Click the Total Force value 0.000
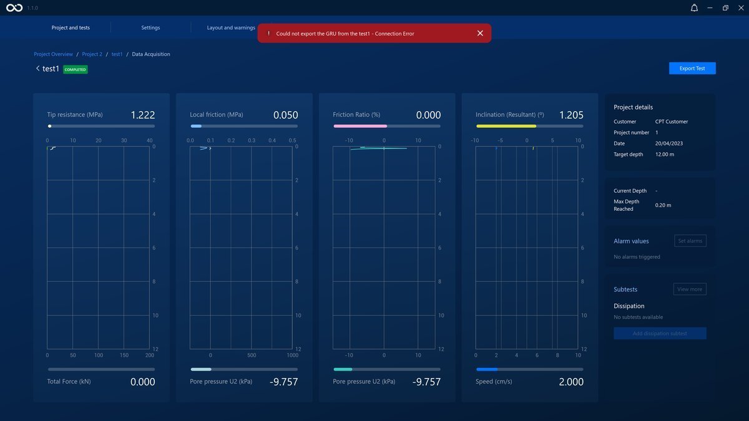This screenshot has height=421, width=749. pyautogui.click(x=143, y=382)
